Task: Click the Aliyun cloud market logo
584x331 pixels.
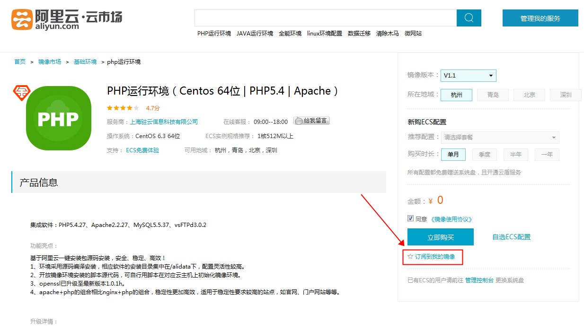Action: (x=67, y=19)
